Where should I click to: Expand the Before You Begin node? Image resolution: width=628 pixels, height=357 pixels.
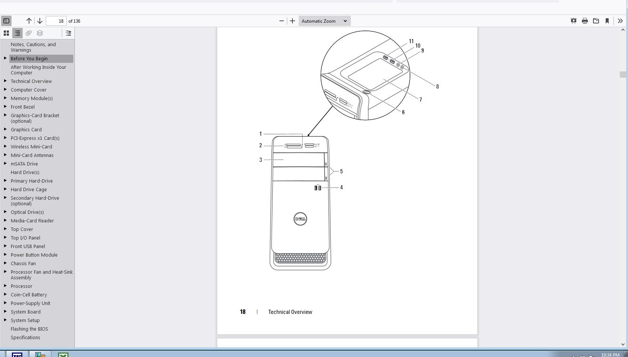5,58
